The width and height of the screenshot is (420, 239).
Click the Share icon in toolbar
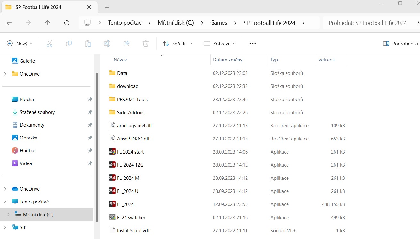coord(126,44)
